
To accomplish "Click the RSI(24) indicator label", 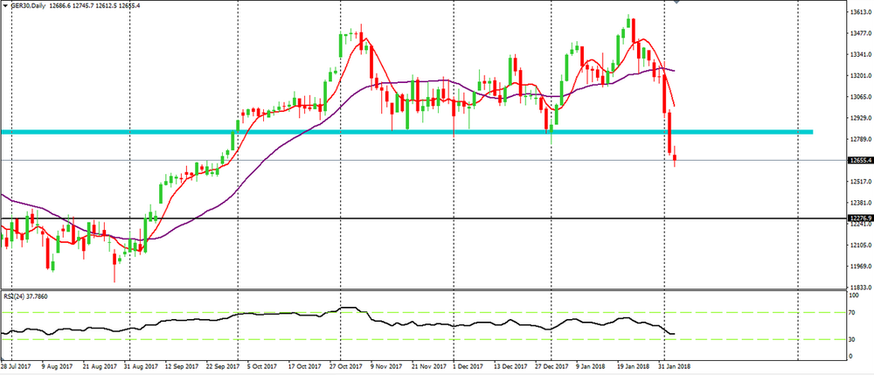I will (x=26, y=271).
